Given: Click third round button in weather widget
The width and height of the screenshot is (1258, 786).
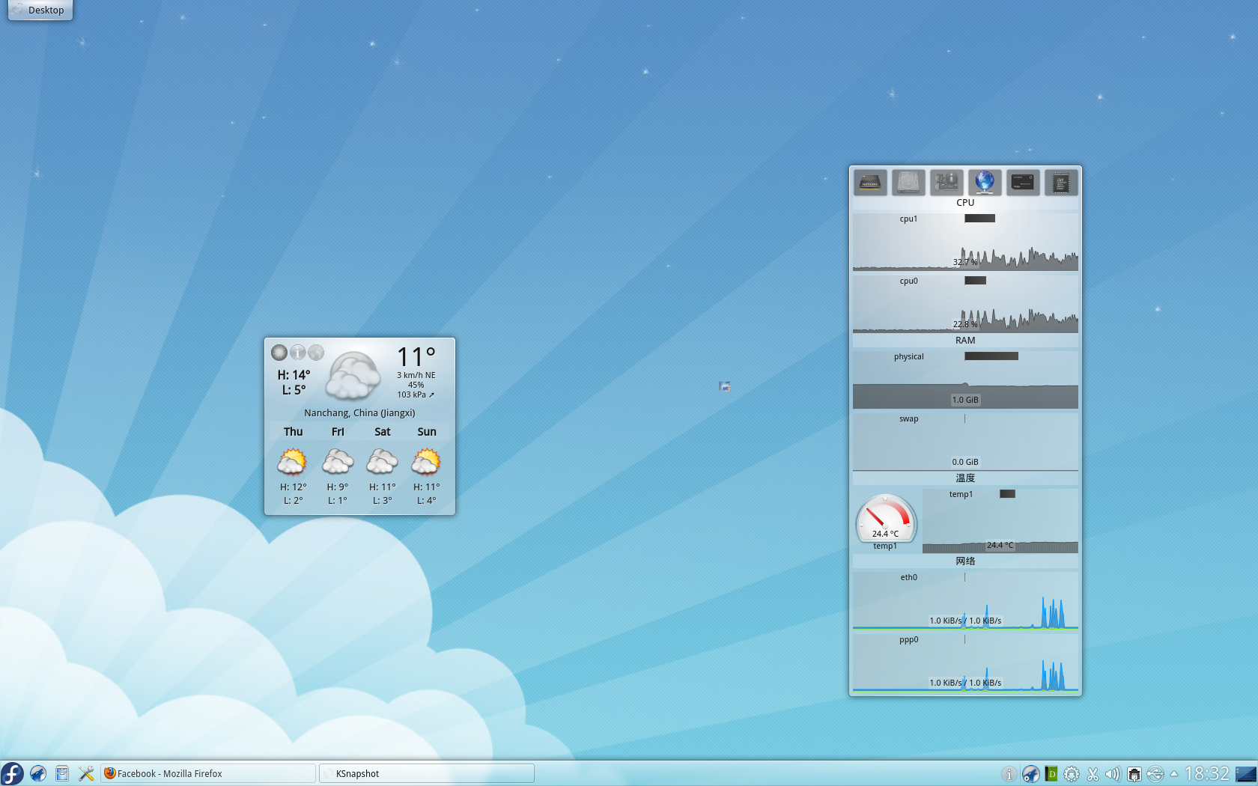Looking at the screenshot, I should [x=316, y=353].
